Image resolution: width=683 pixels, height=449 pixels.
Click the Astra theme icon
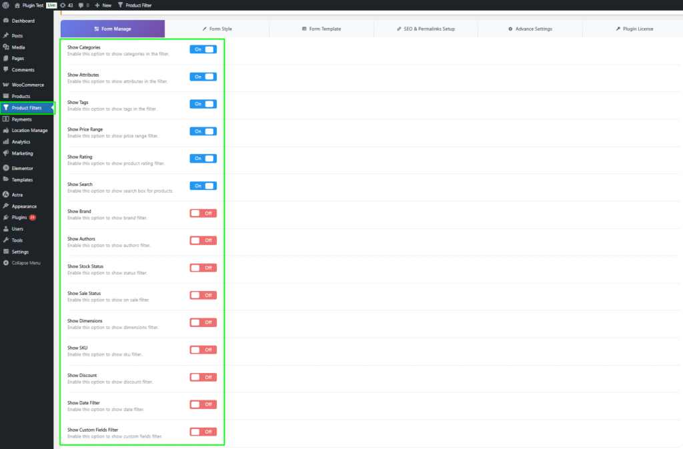6,195
